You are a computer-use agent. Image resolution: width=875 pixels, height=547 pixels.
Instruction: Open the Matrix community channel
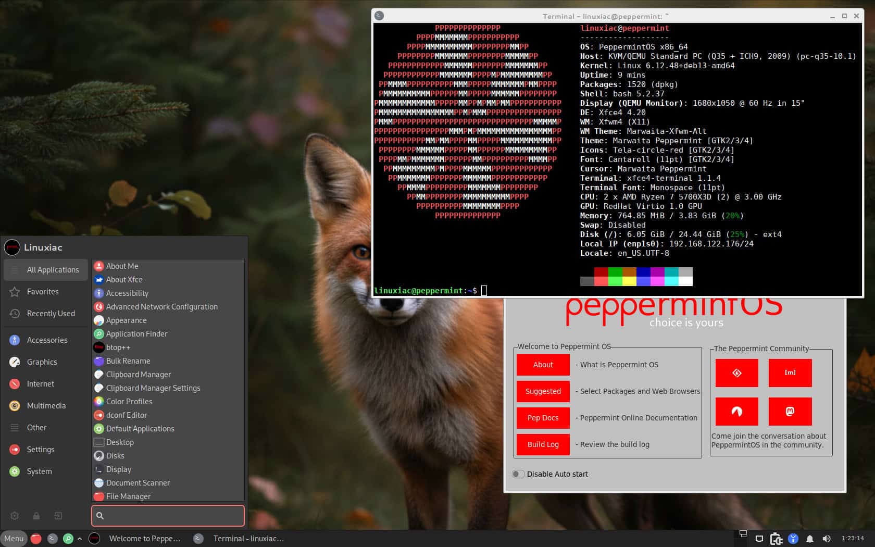790,372
